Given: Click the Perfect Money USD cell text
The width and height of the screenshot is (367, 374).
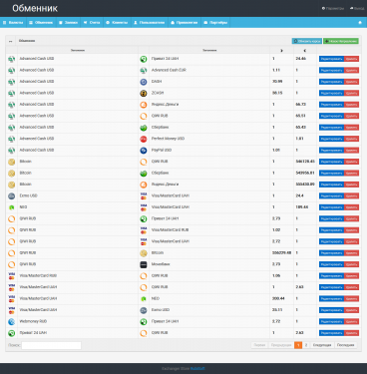Looking at the screenshot, I should 168,139.
